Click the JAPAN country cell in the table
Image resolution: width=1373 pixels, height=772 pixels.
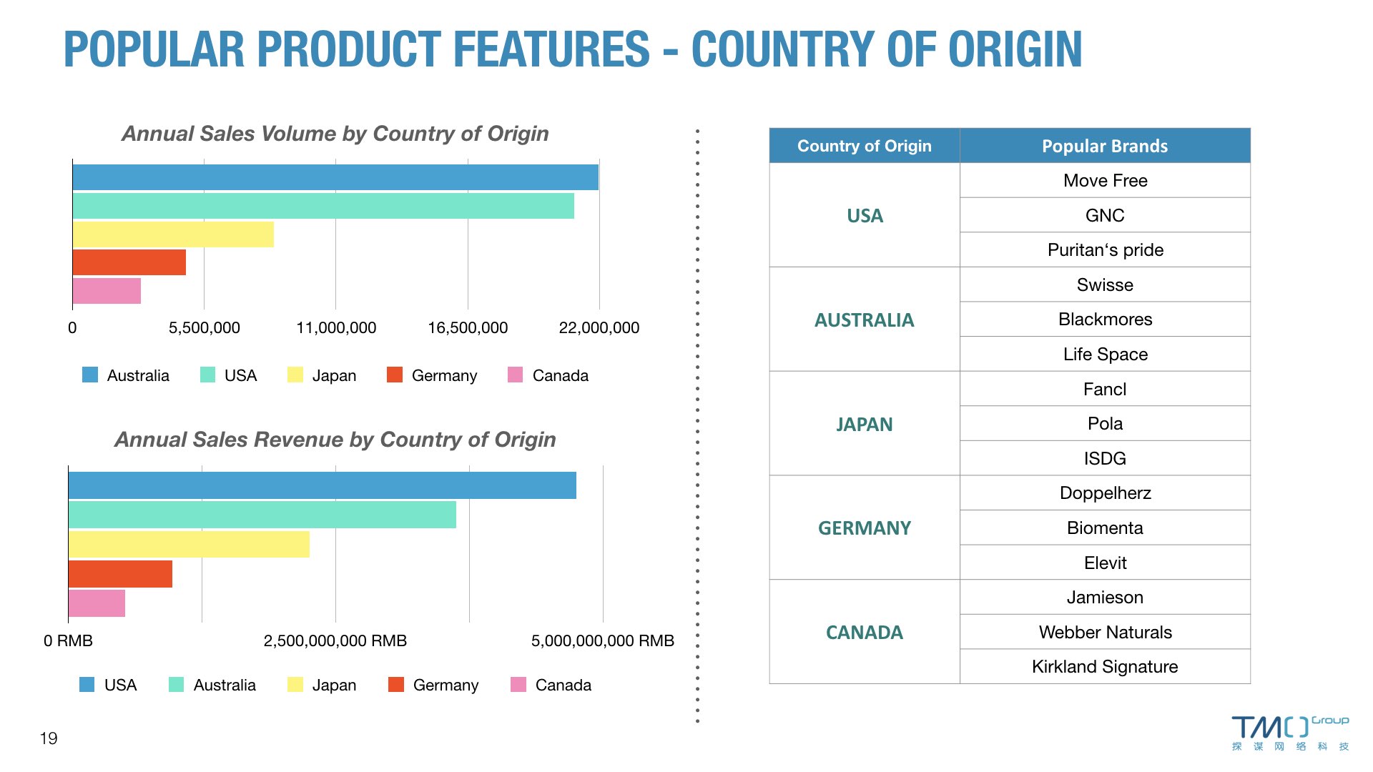click(865, 424)
